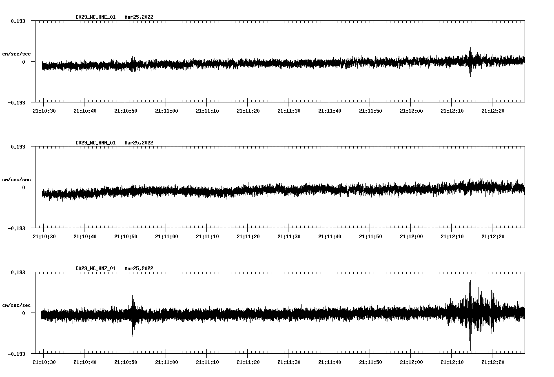The width and height of the screenshot is (554, 377).
Task: Click the 21:10:30 time label on the HNZ plot
Action: point(44,362)
